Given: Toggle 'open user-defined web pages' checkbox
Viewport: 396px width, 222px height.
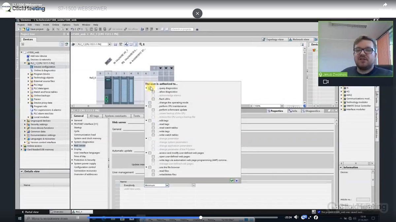Looking at the screenshot, I should click(x=153, y=156).
